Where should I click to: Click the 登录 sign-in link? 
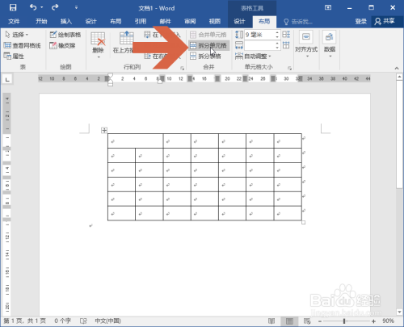360,21
